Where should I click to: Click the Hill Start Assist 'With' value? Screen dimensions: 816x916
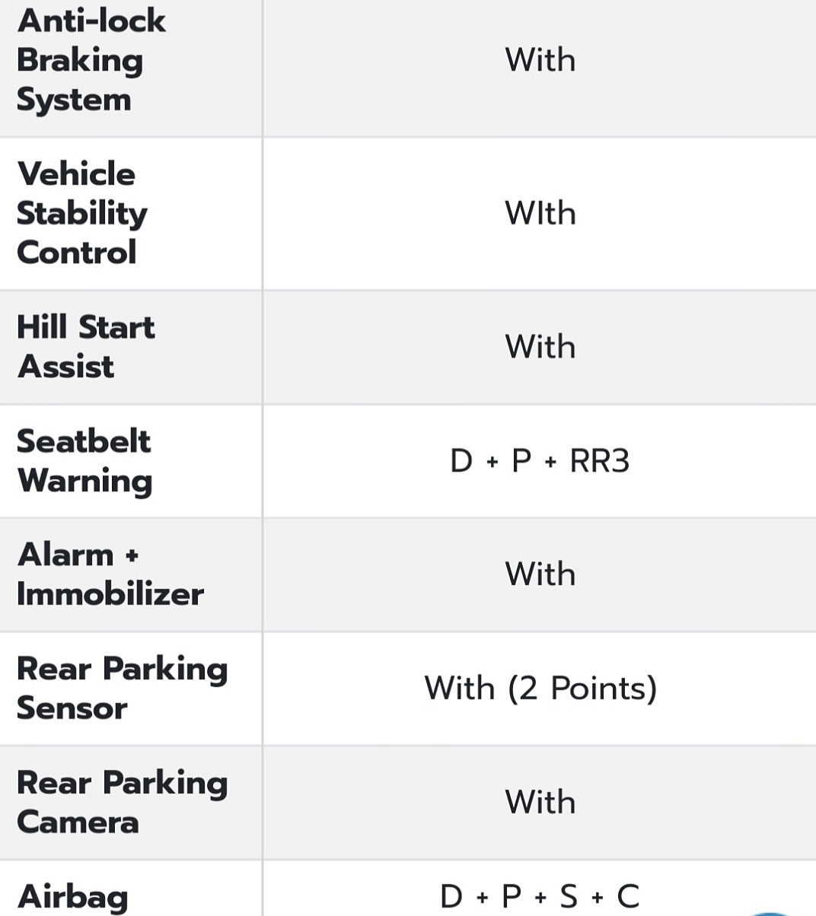pyautogui.click(x=540, y=346)
